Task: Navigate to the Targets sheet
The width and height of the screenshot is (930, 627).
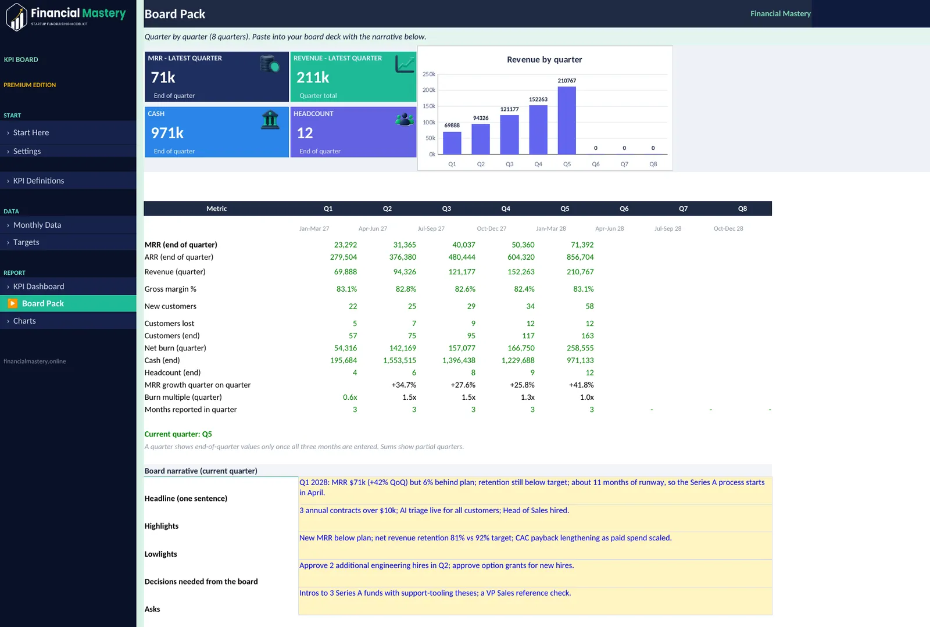Action: tap(68, 242)
